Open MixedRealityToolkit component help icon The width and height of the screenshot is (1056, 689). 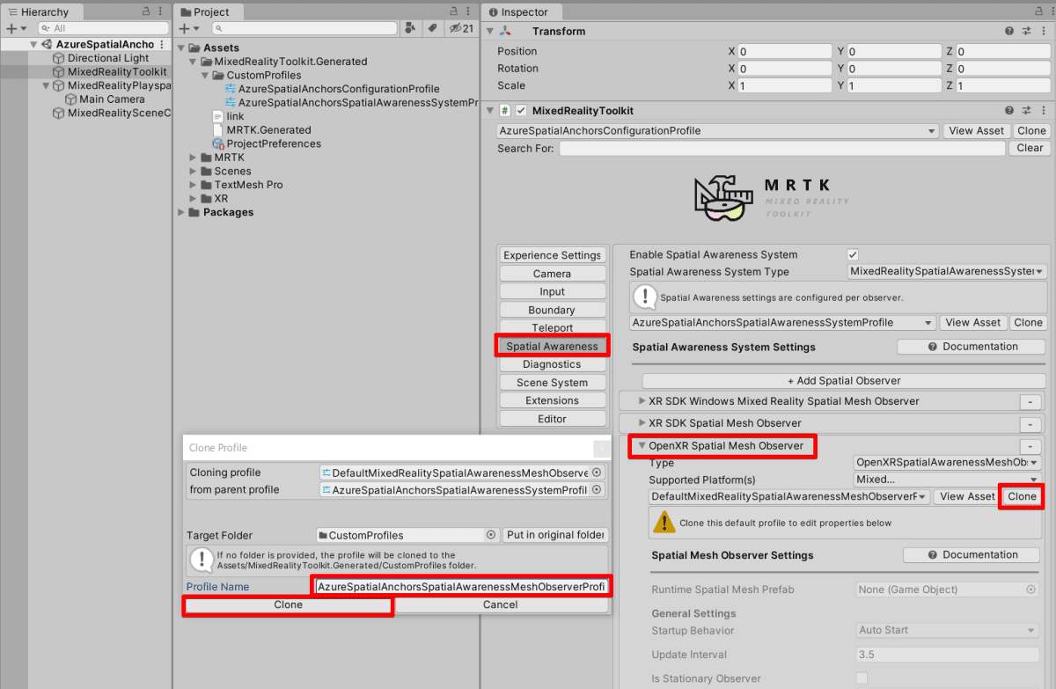[x=1009, y=111]
